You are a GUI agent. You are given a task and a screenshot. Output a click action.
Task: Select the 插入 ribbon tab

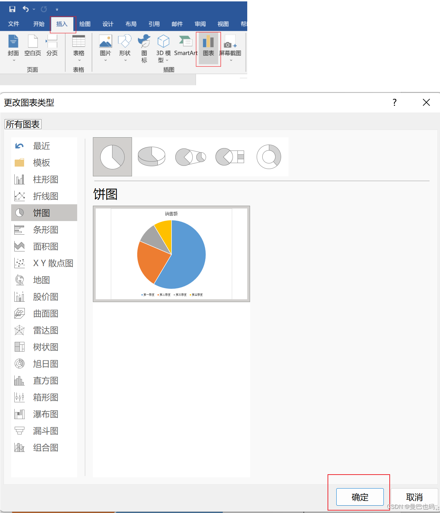point(62,24)
